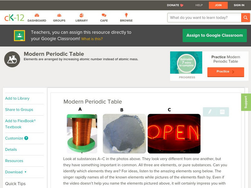Click the green Support side tab

pyautogui.click(x=246, y=102)
